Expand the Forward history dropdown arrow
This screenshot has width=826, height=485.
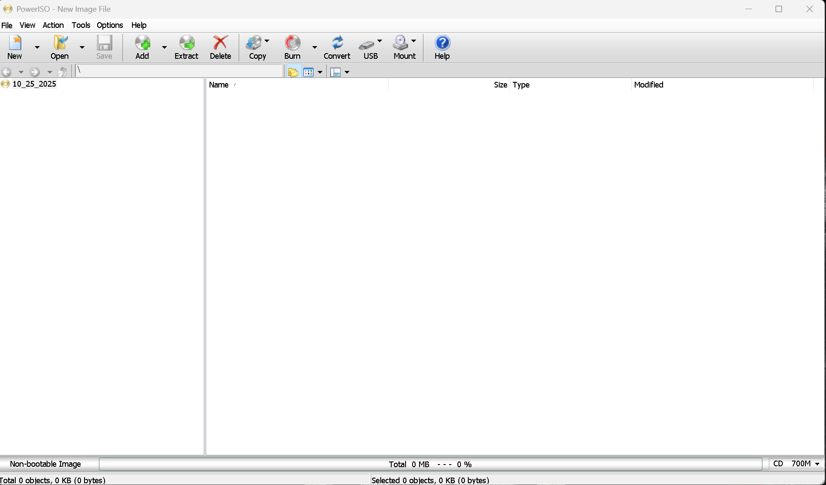click(x=50, y=72)
